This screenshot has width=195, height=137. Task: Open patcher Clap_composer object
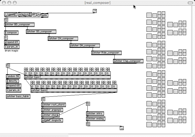(x=128, y=61)
